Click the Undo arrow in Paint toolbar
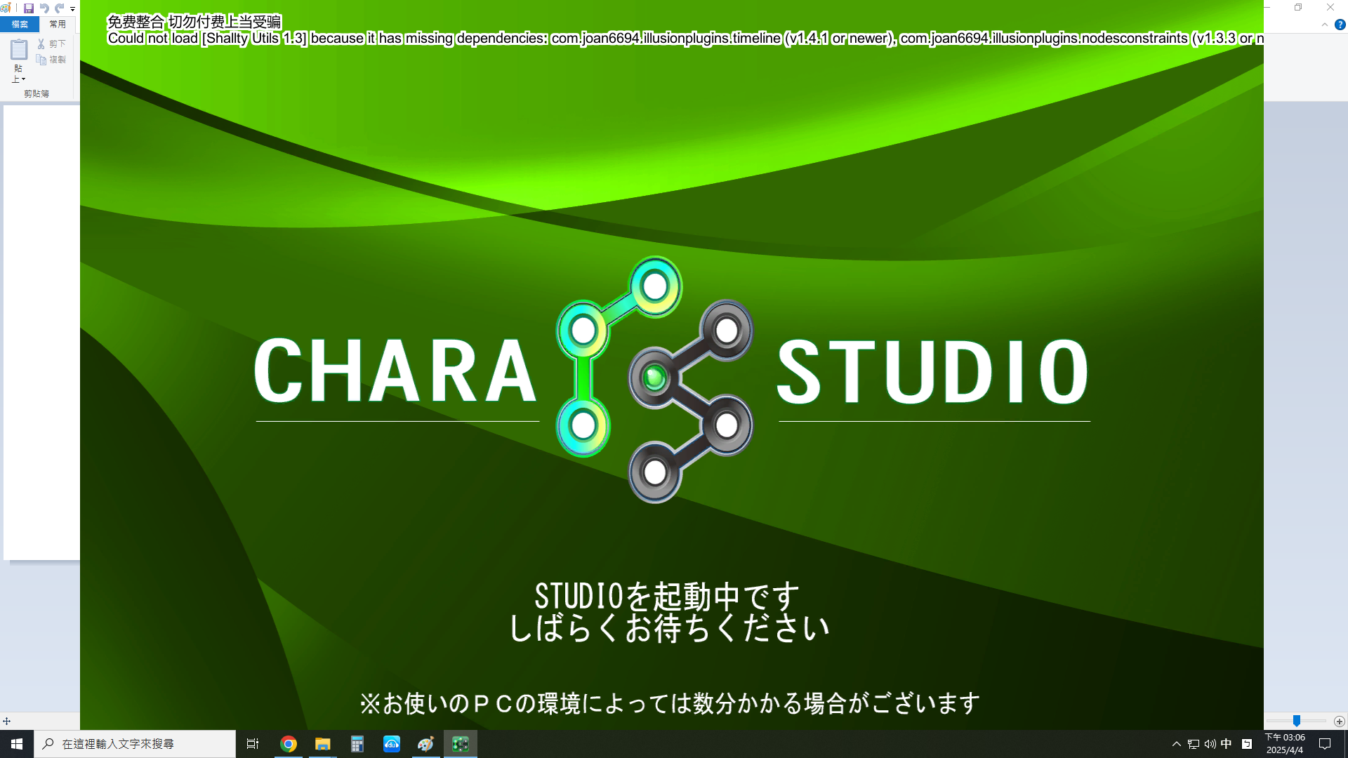 pos(44,8)
